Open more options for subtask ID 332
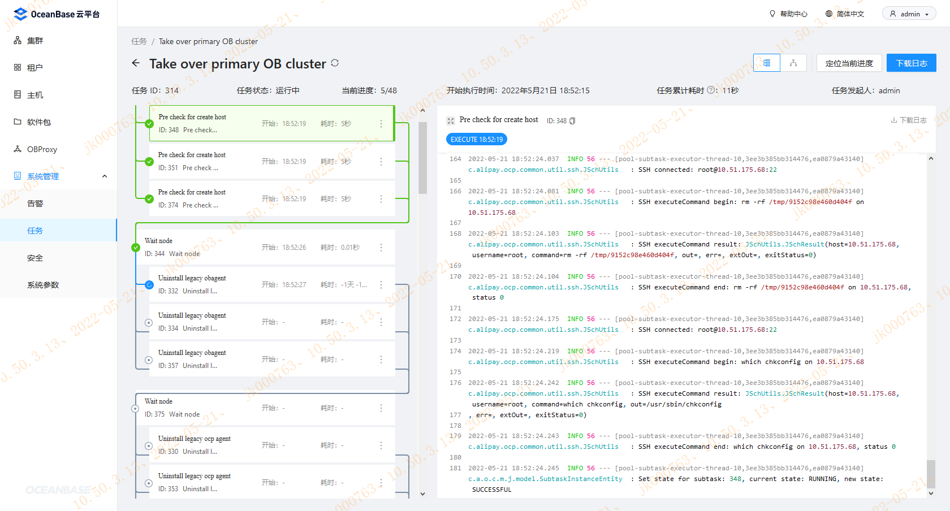 click(381, 284)
